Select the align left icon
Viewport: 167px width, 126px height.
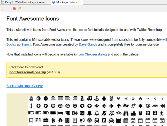[x=68, y=98]
